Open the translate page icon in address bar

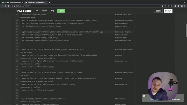point(162,6)
